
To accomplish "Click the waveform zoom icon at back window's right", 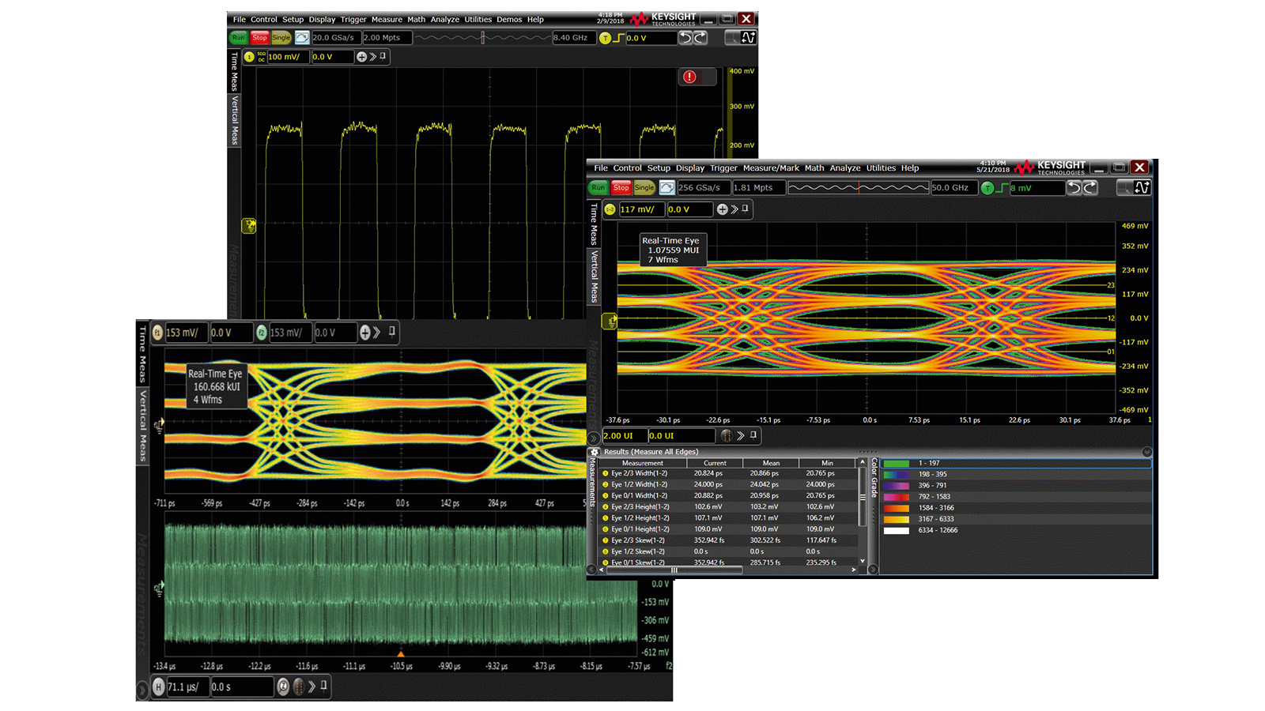I will (x=748, y=37).
